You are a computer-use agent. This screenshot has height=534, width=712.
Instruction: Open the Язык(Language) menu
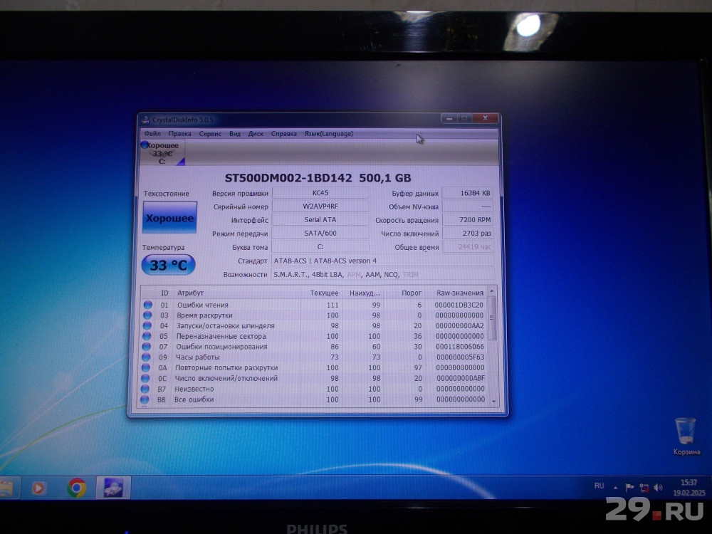point(329,134)
